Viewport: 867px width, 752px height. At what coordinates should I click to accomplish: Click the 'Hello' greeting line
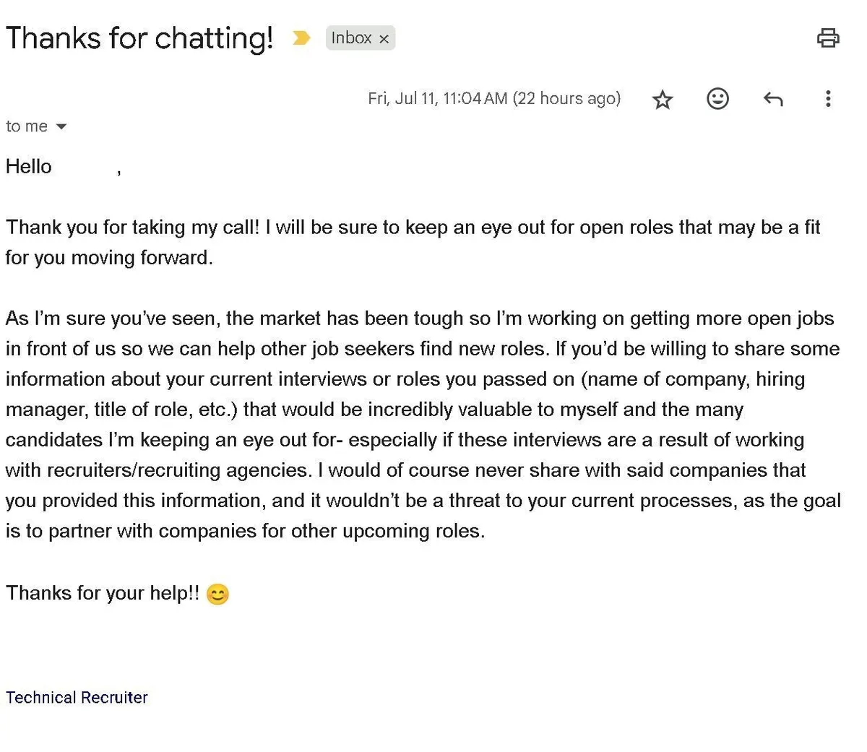pos(29,167)
